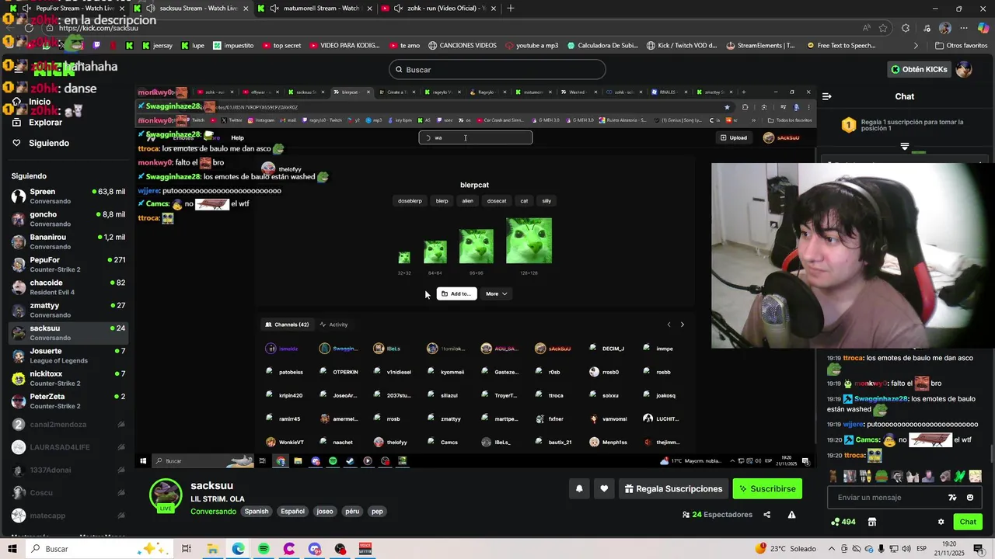
Task: Click the sacksuu channel avatar with LIVE badge
Action: [166, 496]
